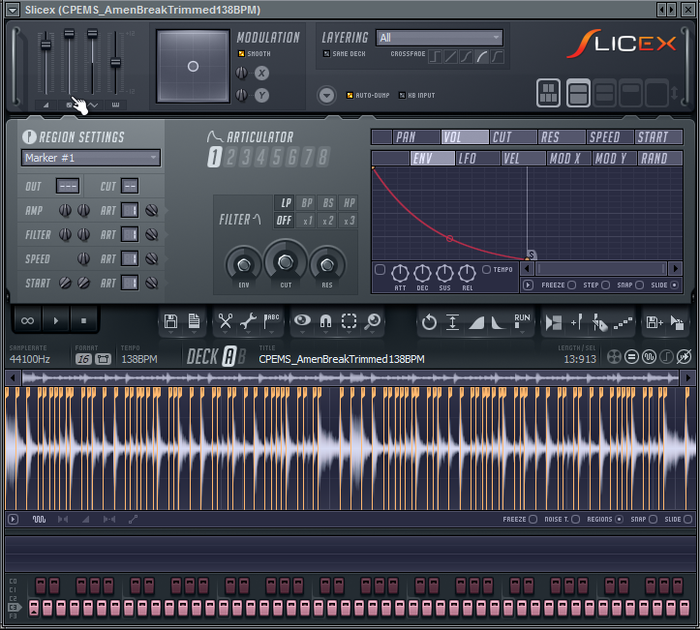
Task: Click the infinity loop button
Action: click(x=28, y=320)
